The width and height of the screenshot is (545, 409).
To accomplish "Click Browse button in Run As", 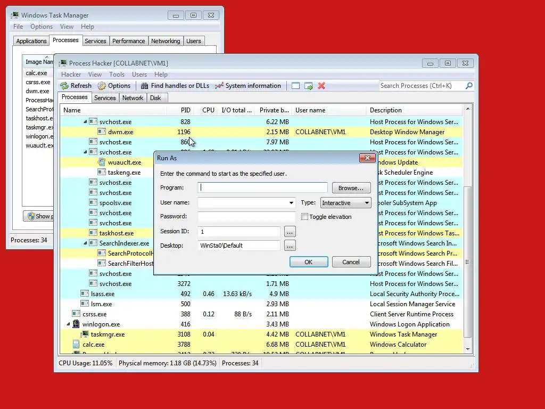I will point(351,188).
